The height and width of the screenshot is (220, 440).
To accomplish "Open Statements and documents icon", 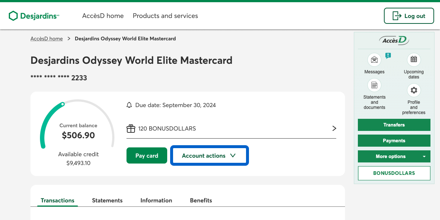I will [x=374, y=85].
